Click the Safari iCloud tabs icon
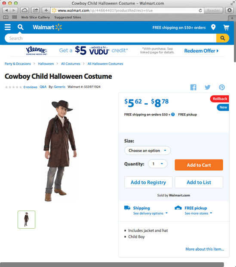The height and width of the screenshot is (267, 236). point(25,10)
